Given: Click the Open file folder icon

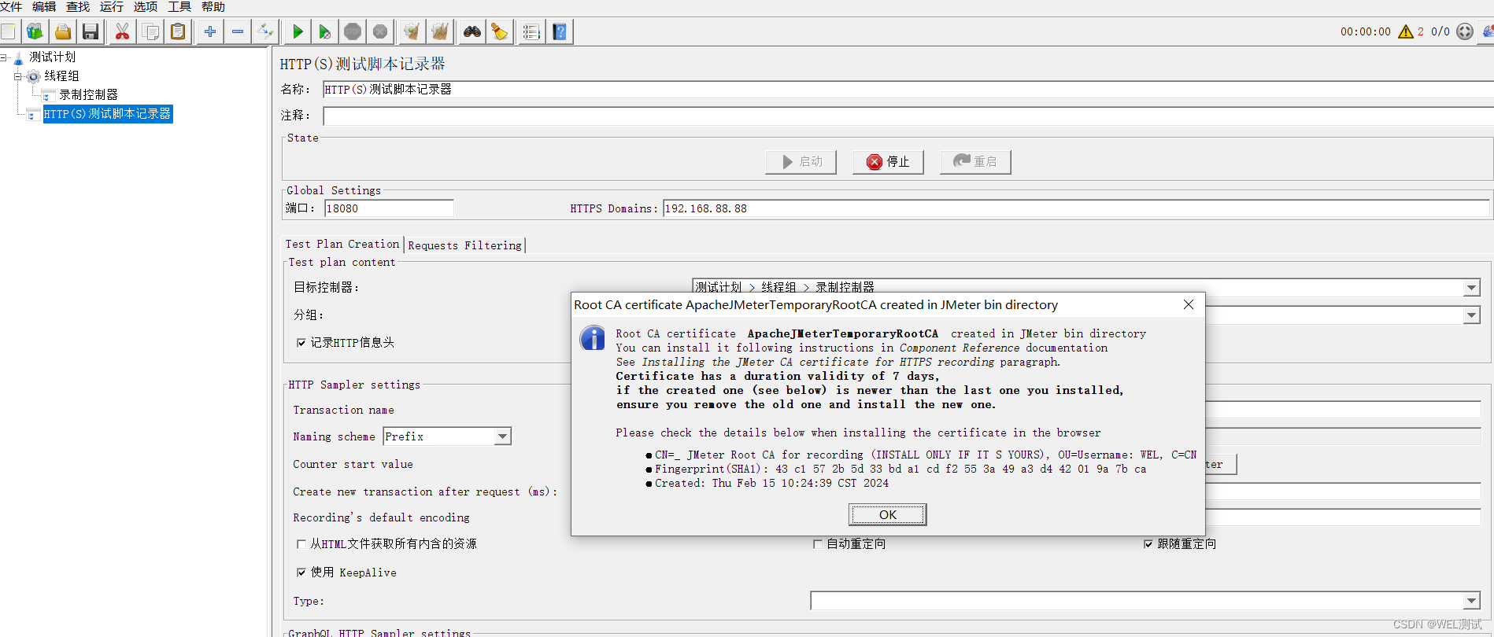Looking at the screenshot, I should [63, 31].
